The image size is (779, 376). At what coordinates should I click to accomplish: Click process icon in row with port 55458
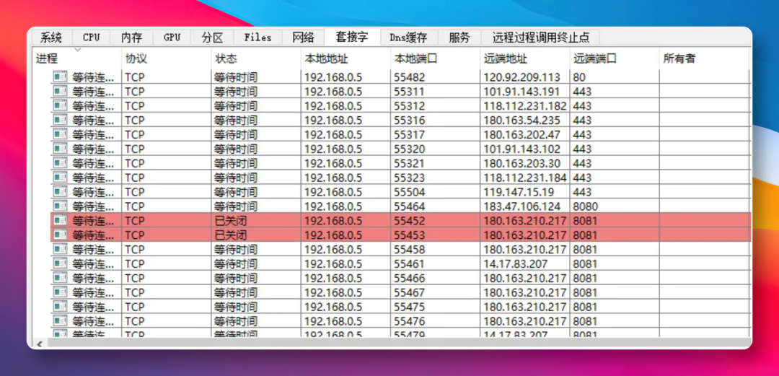(x=60, y=249)
